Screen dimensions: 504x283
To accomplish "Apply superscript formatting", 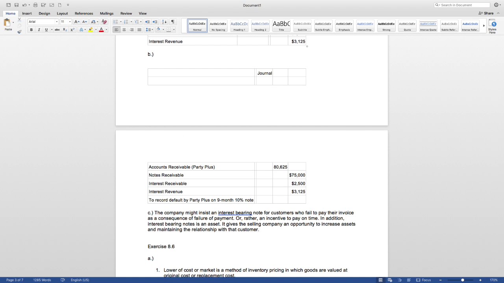I will coord(72,30).
